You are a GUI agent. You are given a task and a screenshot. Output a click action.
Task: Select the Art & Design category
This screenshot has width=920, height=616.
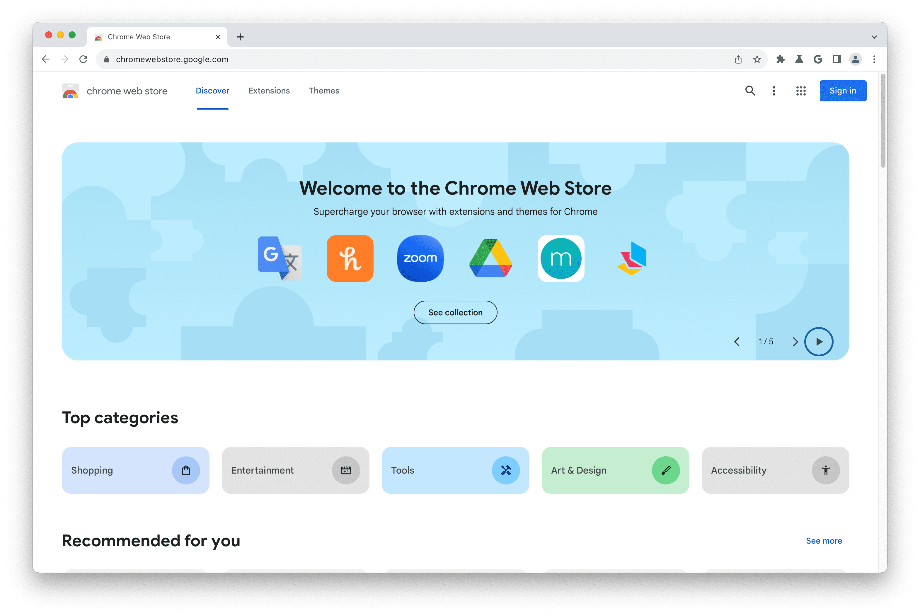pyautogui.click(x=615, y=470)
